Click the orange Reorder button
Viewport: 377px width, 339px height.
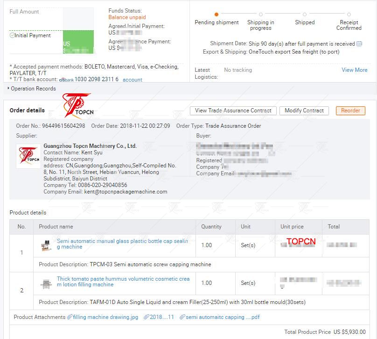[x=350, y=111]
